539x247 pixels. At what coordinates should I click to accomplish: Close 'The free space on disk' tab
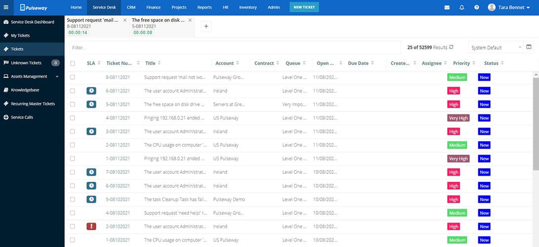[x=190, y=20]
